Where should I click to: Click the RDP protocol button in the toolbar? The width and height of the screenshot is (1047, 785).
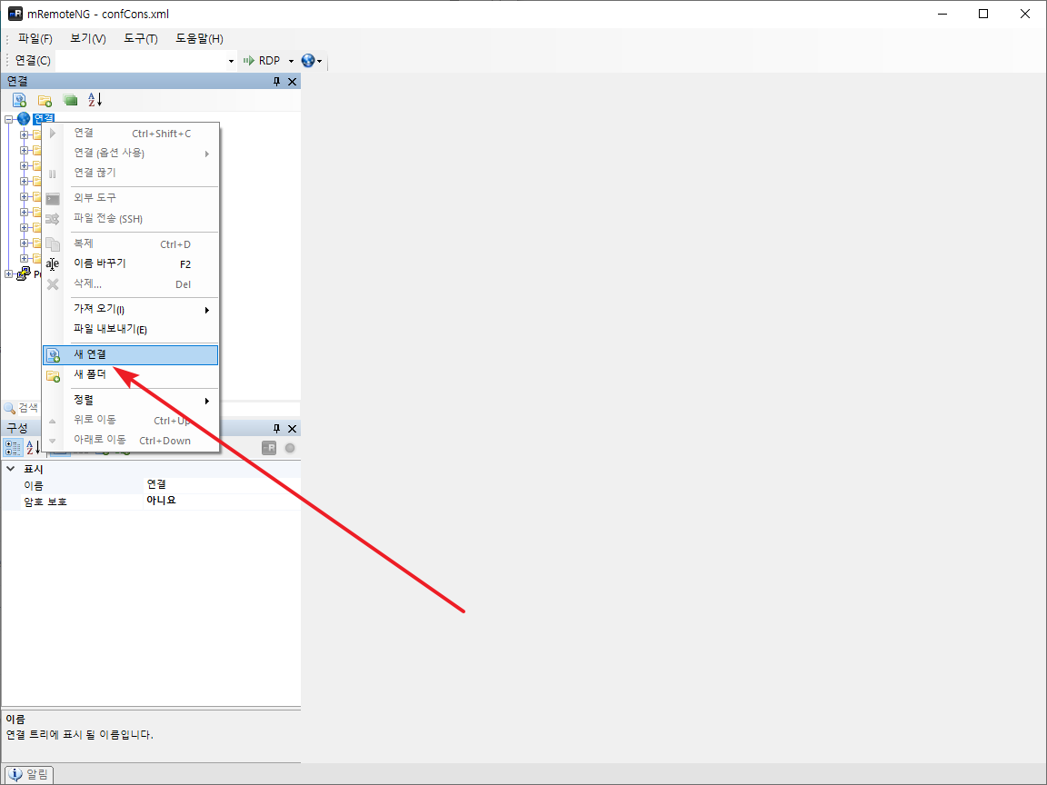coord(263,61)
